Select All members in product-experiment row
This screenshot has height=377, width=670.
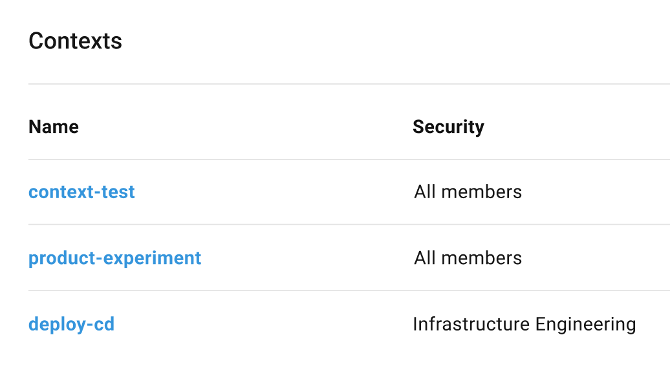pos(468,258)
